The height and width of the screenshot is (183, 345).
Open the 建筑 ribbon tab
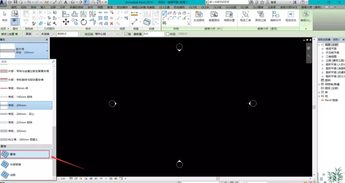[14, 7]
